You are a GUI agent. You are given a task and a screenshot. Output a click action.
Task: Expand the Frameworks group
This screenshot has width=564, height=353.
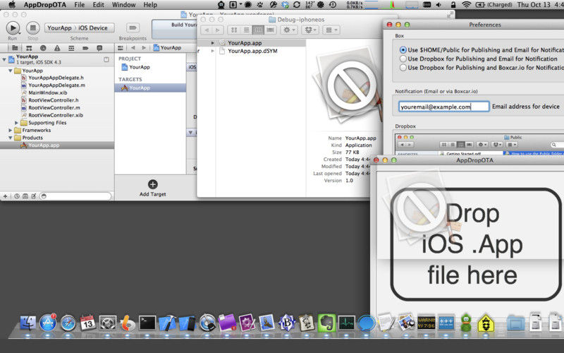pyautogui.click(x=11, y=131)
